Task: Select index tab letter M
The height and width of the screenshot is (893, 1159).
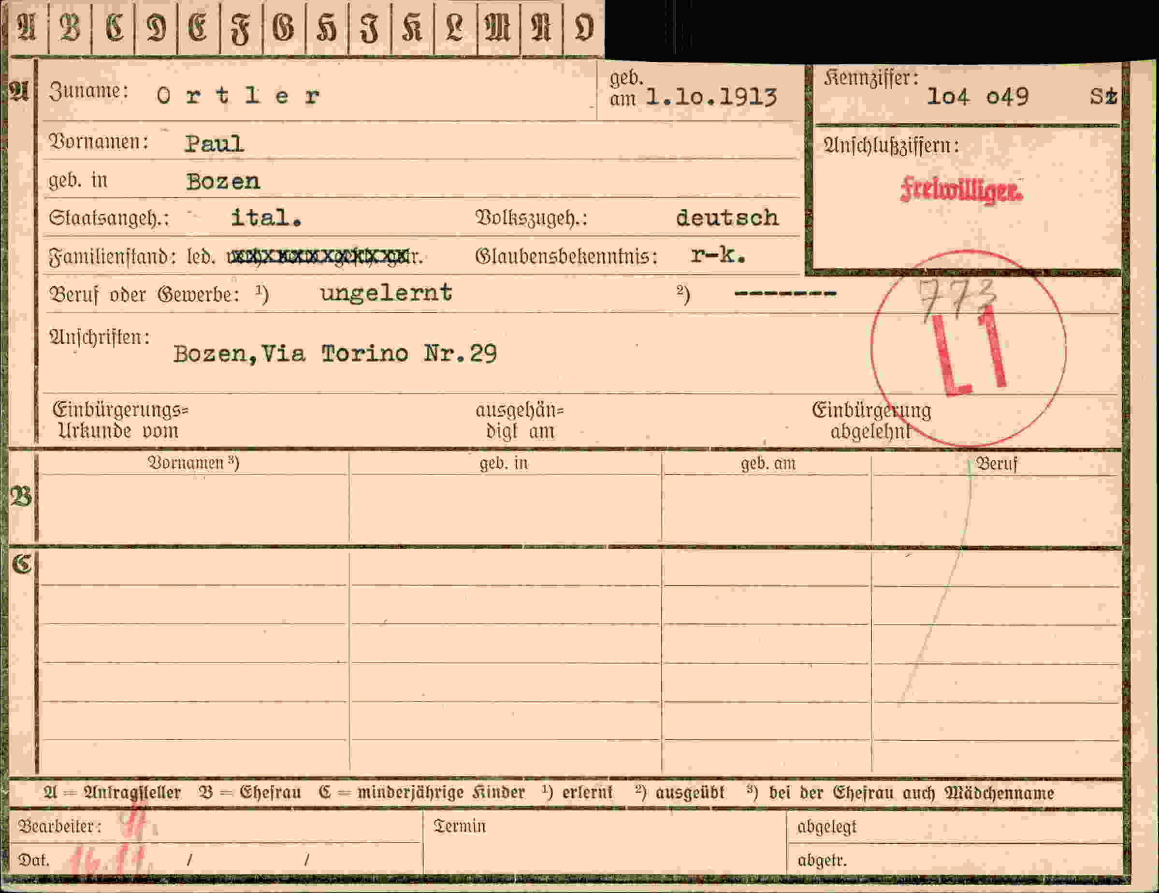Action: click(x=498, y=28)
